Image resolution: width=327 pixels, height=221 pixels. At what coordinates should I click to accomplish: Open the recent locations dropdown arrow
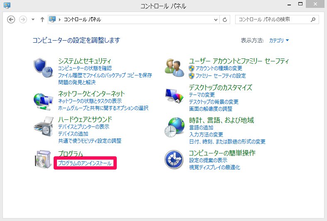(33, 19)
